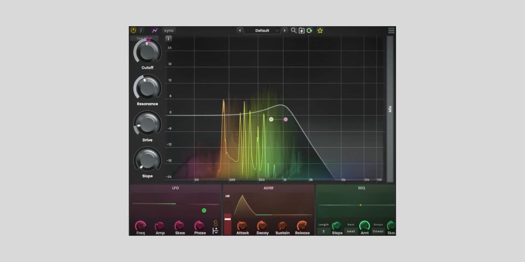Click the Drive knob
Screen dimensions: 525x262
click(x=147, y=124)
